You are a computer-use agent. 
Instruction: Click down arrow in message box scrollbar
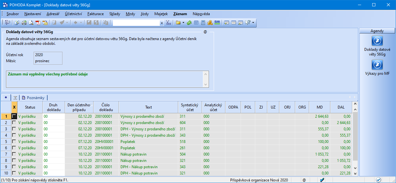click(x=206, y=84)
